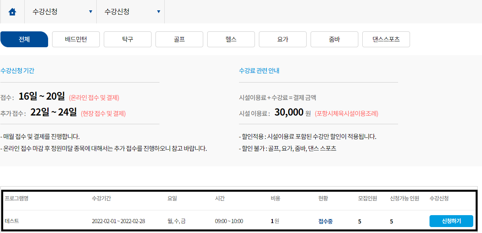
Task: Select the 테스트 program name
Action: point(12,221)
